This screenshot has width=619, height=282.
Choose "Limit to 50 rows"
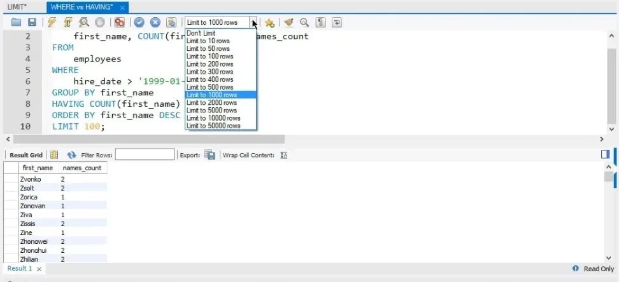221,48
